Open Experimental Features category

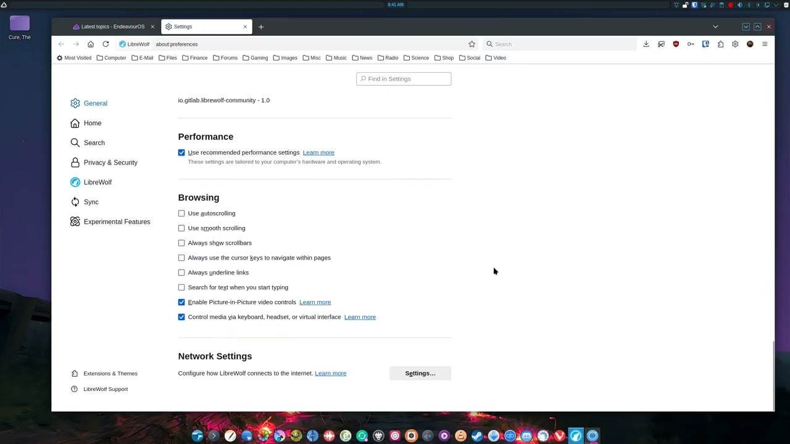[110, 221]
